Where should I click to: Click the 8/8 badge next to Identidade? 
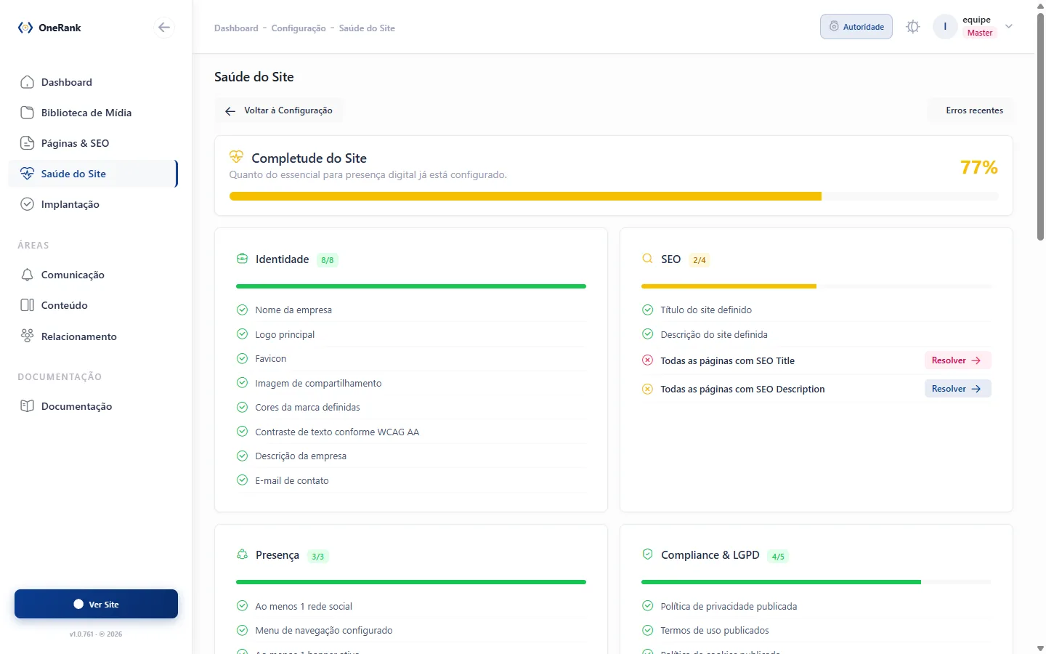click(x=328, y=259)
